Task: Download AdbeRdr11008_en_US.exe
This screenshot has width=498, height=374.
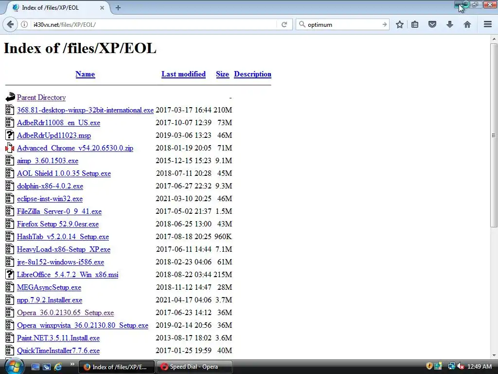Action: point(58,123)
